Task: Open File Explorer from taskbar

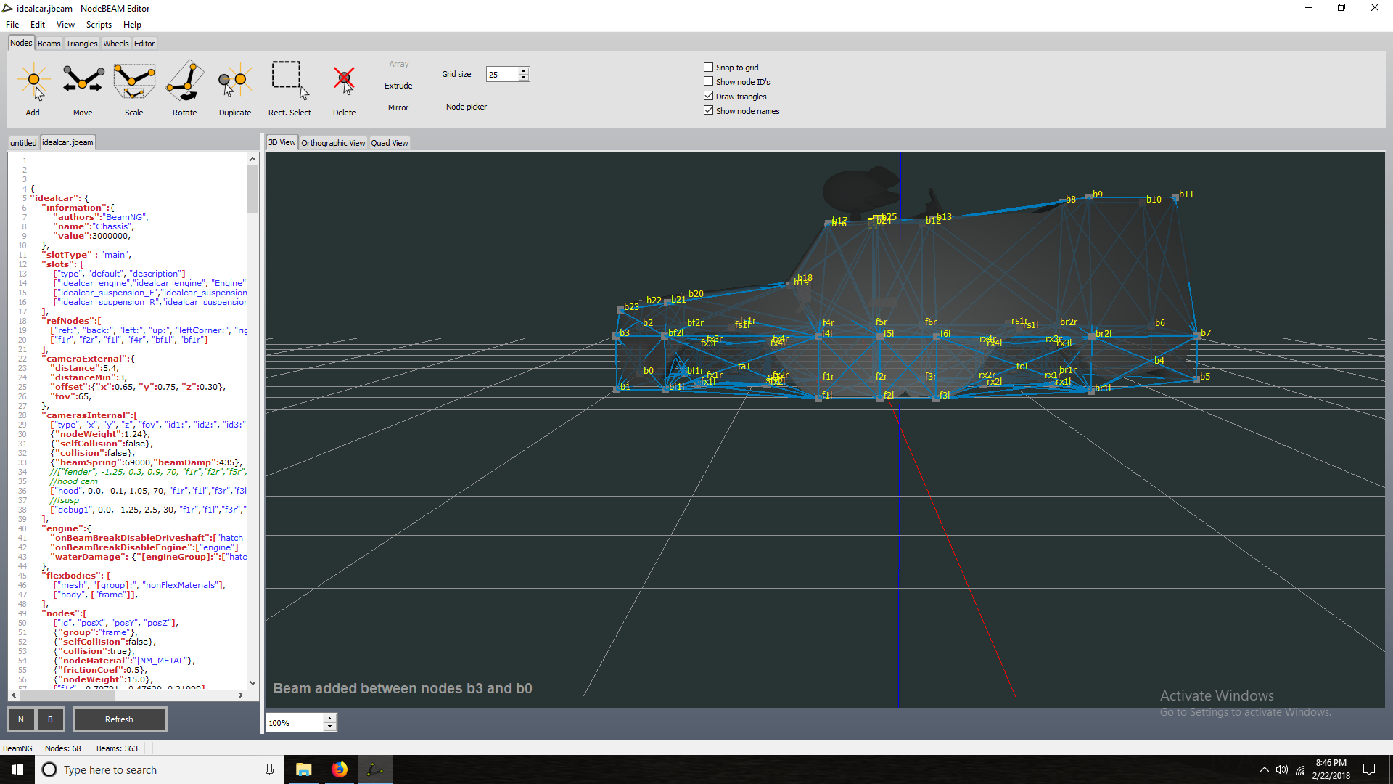Action: point(304,769)
